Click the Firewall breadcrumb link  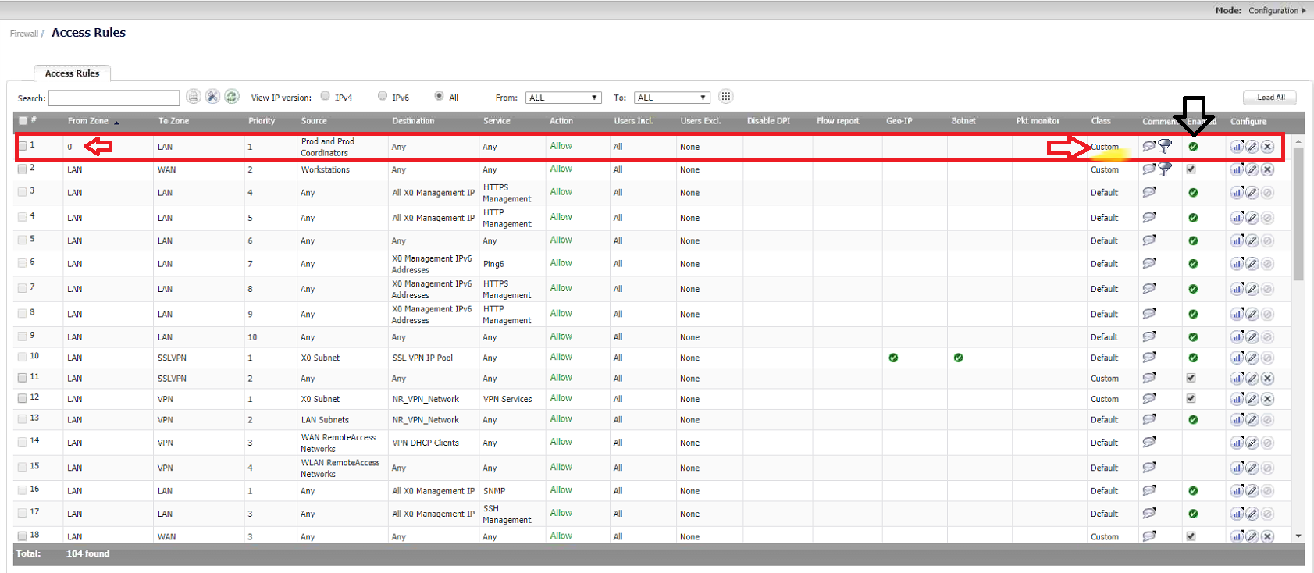(23, 34)
